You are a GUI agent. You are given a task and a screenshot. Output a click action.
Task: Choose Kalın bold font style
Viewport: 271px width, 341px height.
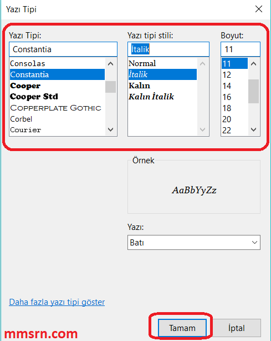coord(162,86)
